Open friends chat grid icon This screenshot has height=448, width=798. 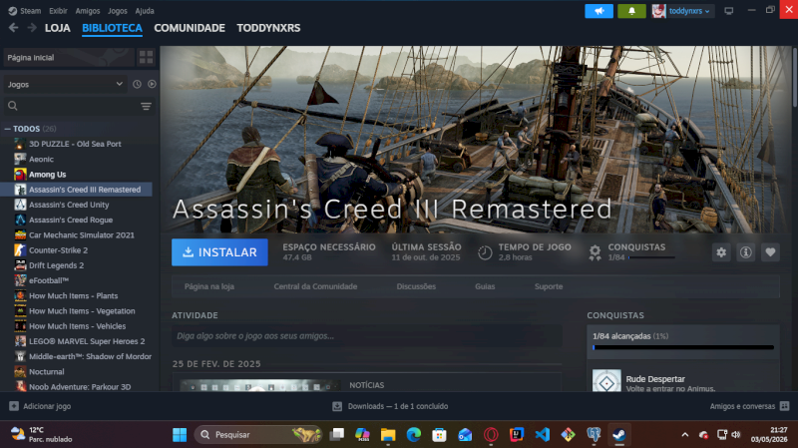point(784,406)
